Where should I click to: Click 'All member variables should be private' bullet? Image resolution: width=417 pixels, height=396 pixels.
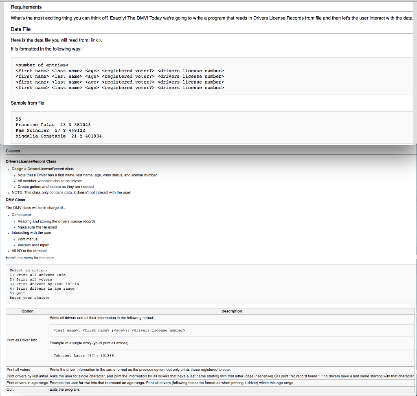[x=50, y=181]
